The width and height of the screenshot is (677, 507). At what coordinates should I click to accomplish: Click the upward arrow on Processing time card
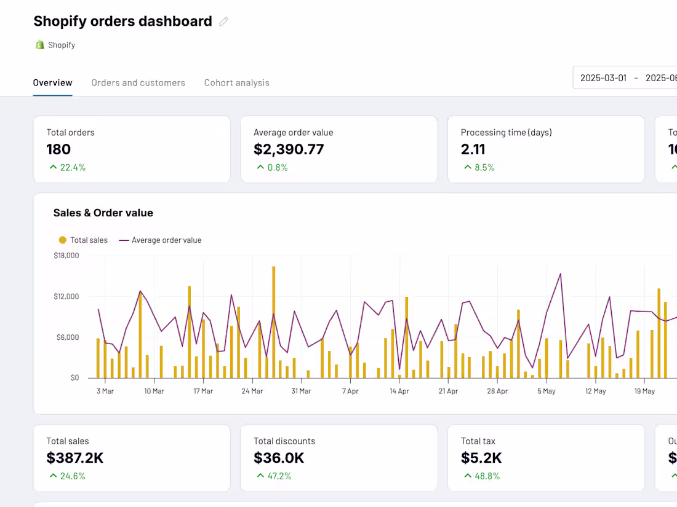pos(467,167)
